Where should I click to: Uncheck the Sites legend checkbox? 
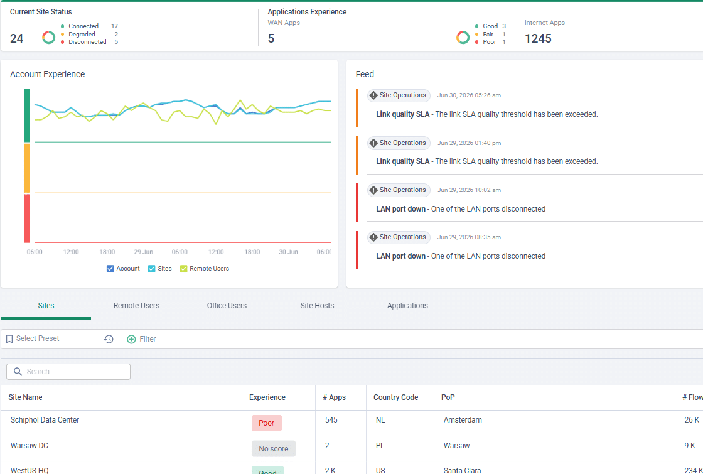(151, 269)
